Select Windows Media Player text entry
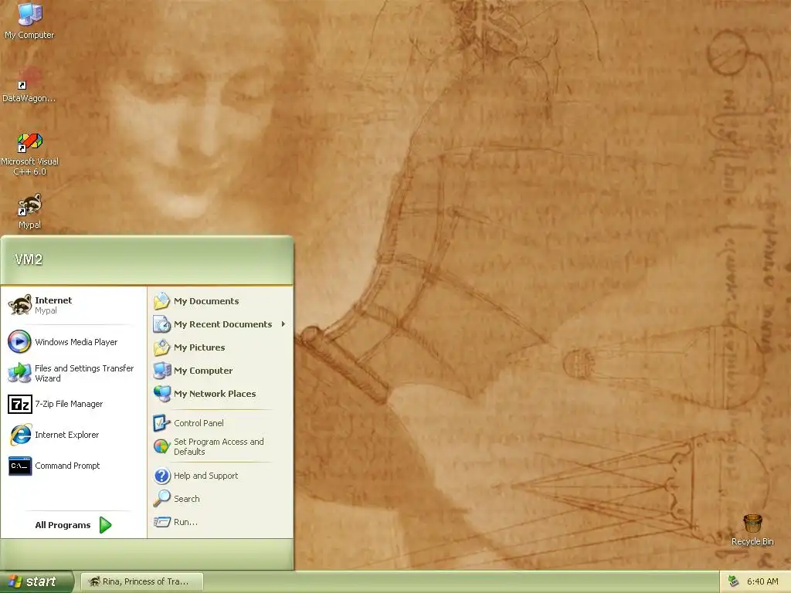Image resolution: width=791 pixels, height=593 pixels. (76, 342)
